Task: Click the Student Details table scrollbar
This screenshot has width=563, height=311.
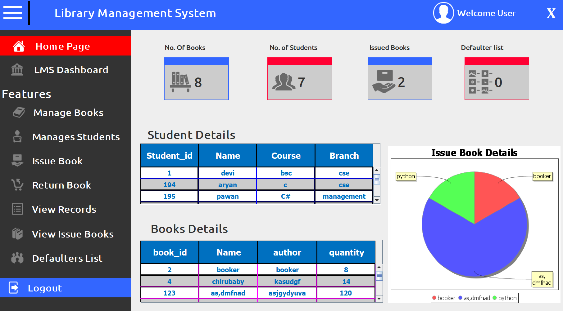Action: pos(376,179)
